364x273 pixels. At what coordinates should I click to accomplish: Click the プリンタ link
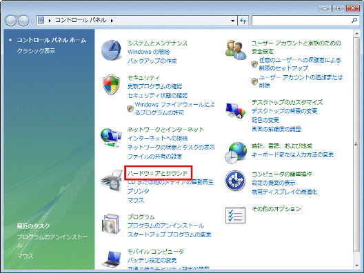click(x=139, y=191)
